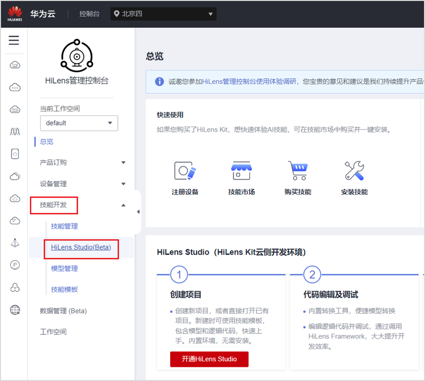The image size is (425, 381).
Task: Open the default workspace dropdown
Action: coord(79,123)
